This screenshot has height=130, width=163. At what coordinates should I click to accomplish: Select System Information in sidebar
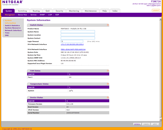[x=10, y=22]
